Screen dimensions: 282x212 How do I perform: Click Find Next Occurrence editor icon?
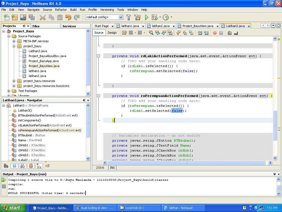[164, 33]
